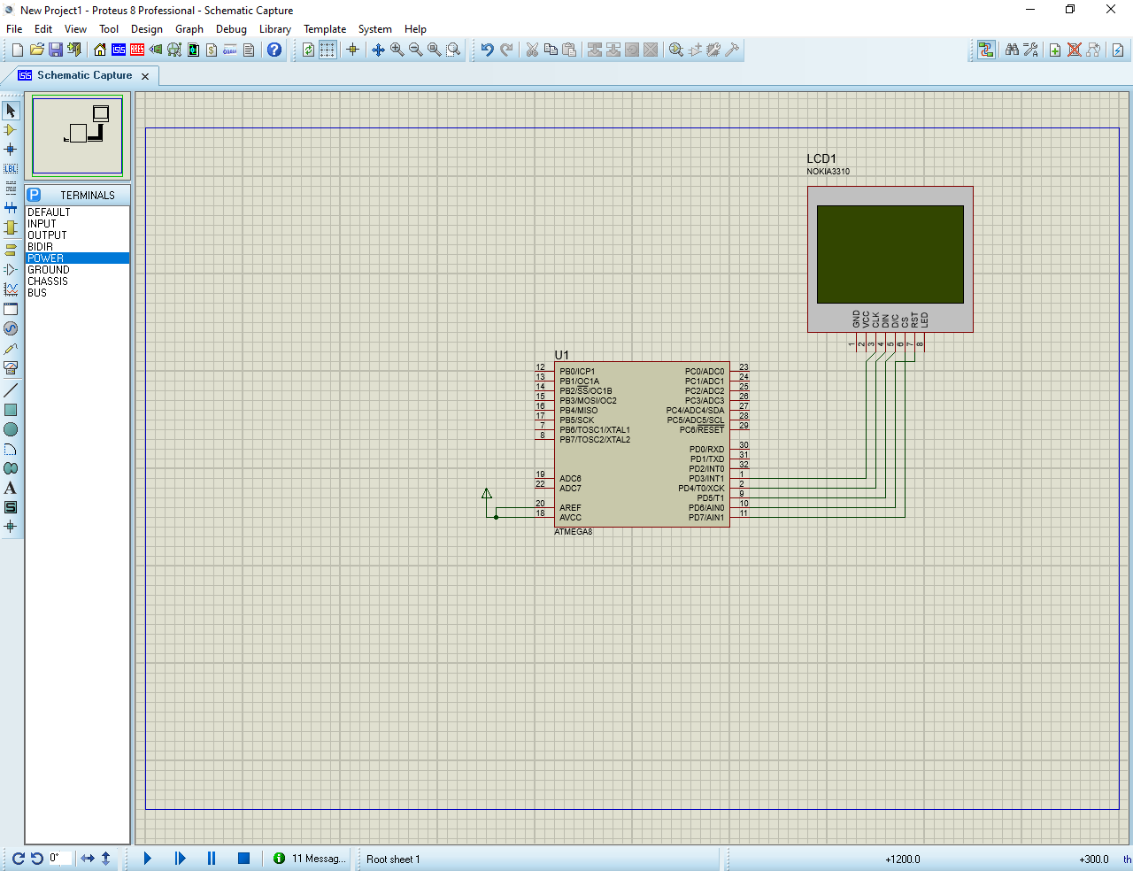The height and width of the screenshot is (871, 1133).
Task: Pick the Probe Mode tool
Action: 11,348
